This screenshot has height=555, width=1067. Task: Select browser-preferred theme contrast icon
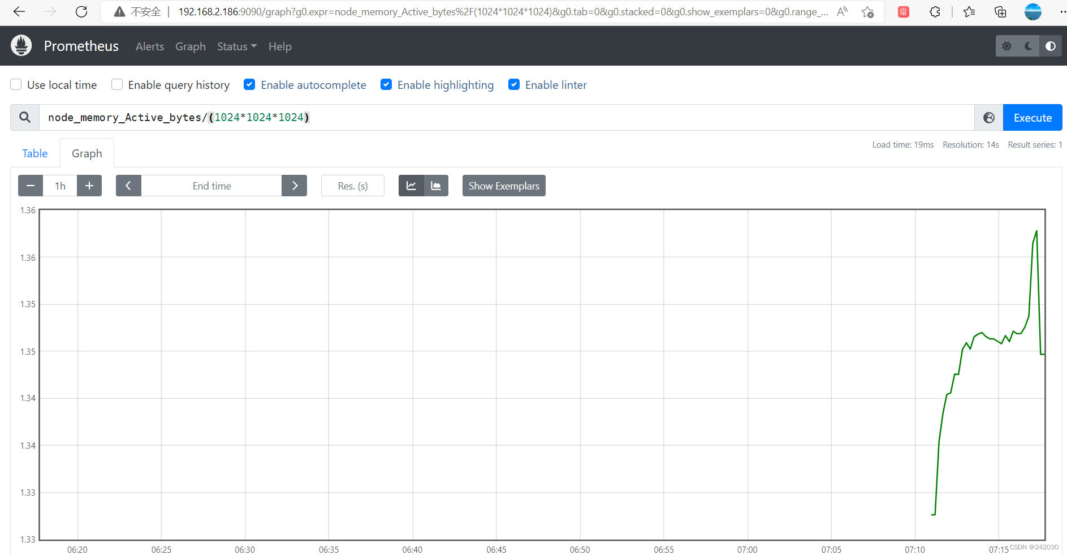coord(1051,46)
